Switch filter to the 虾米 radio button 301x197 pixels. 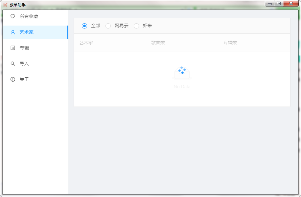click(136, 26)
